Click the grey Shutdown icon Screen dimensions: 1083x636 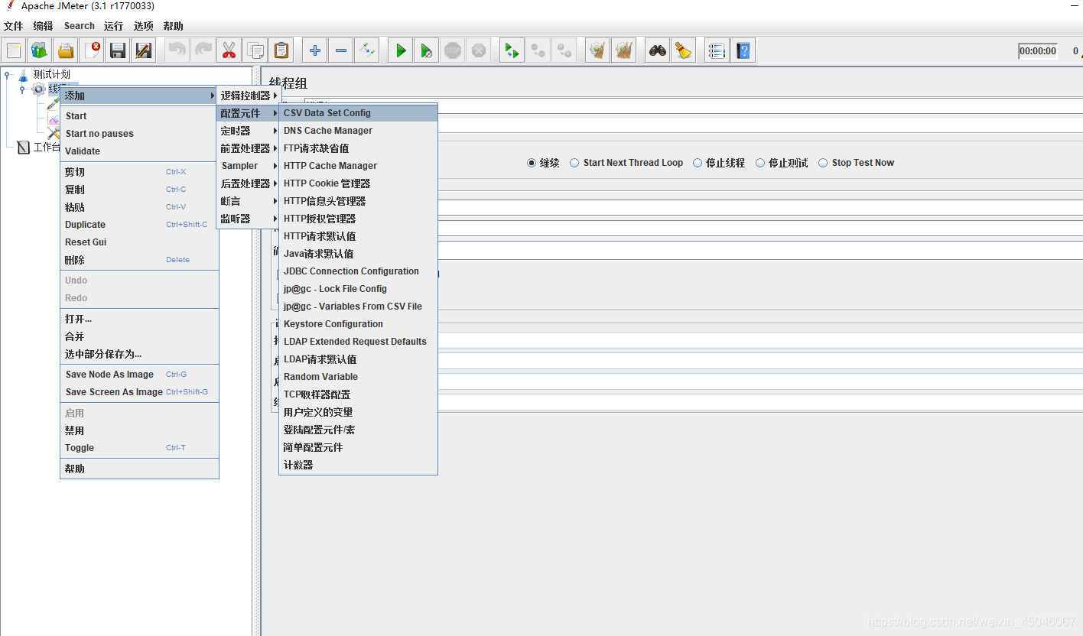tap(479, 51)
